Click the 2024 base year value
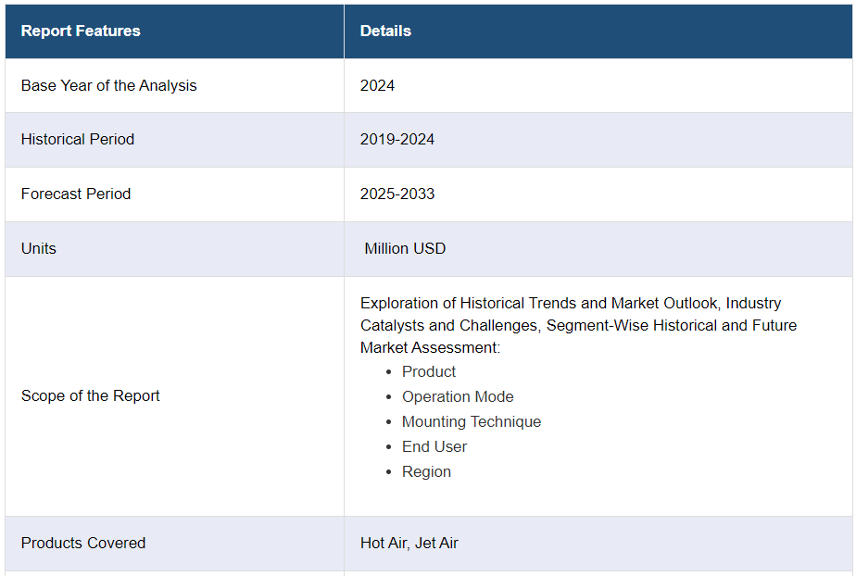This screenshot has width=856, height=576. (377, 85)
